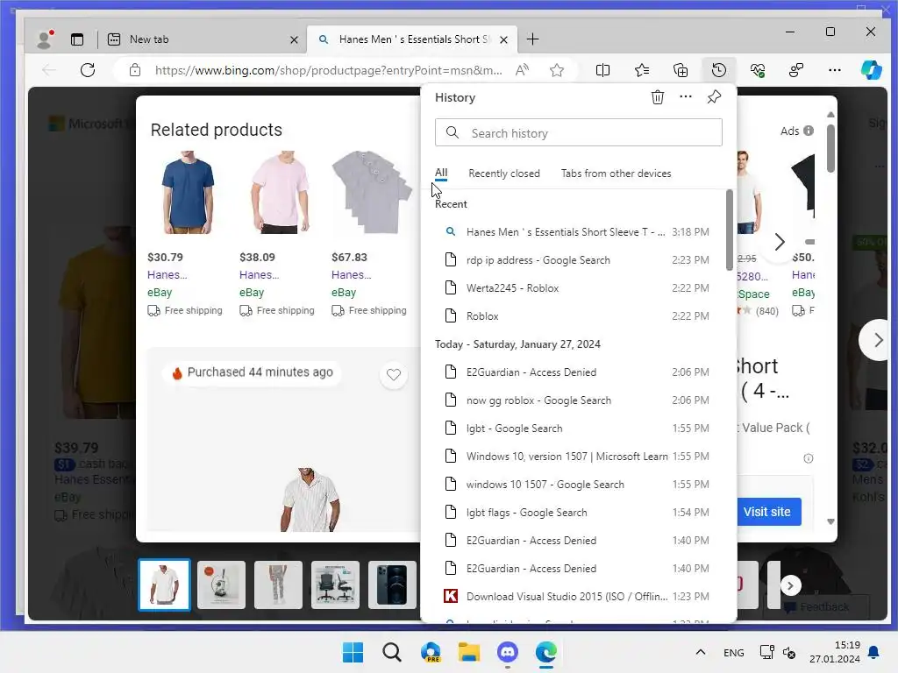
Task: Open Browser essentials heart icon
Action: click(758, 70)
